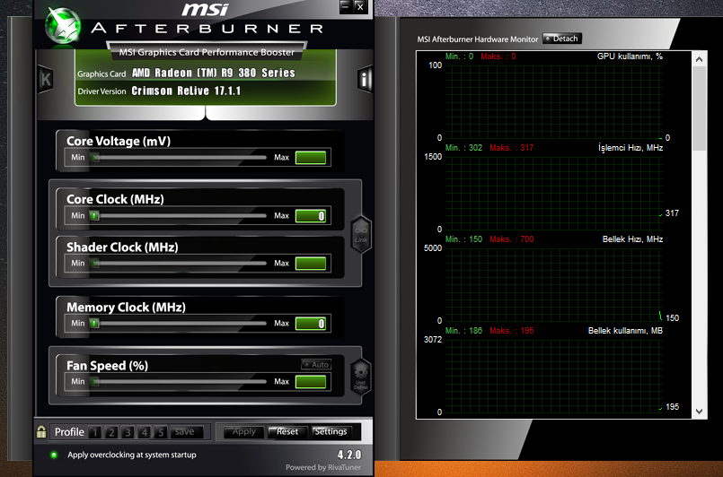Image resolution: width=723 pixels, height=477 pixels.
Task: Click hardware monitor scroll down arrow
Action: pos(699,412)
